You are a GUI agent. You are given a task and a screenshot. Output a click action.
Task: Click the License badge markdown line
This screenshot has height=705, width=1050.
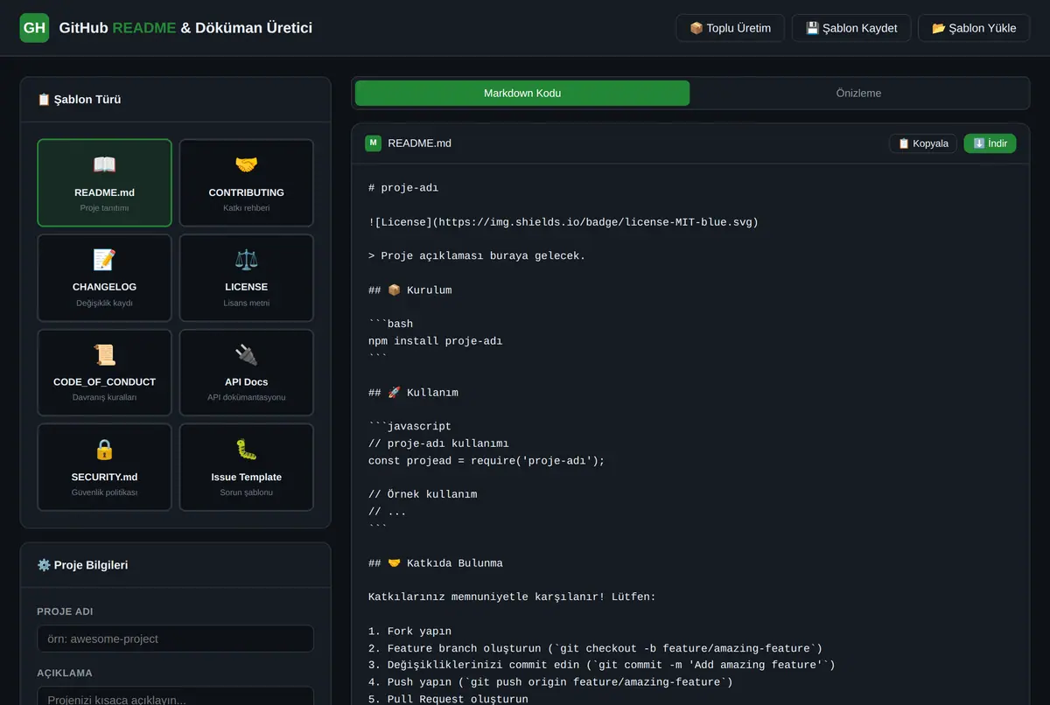pos(563,222)
